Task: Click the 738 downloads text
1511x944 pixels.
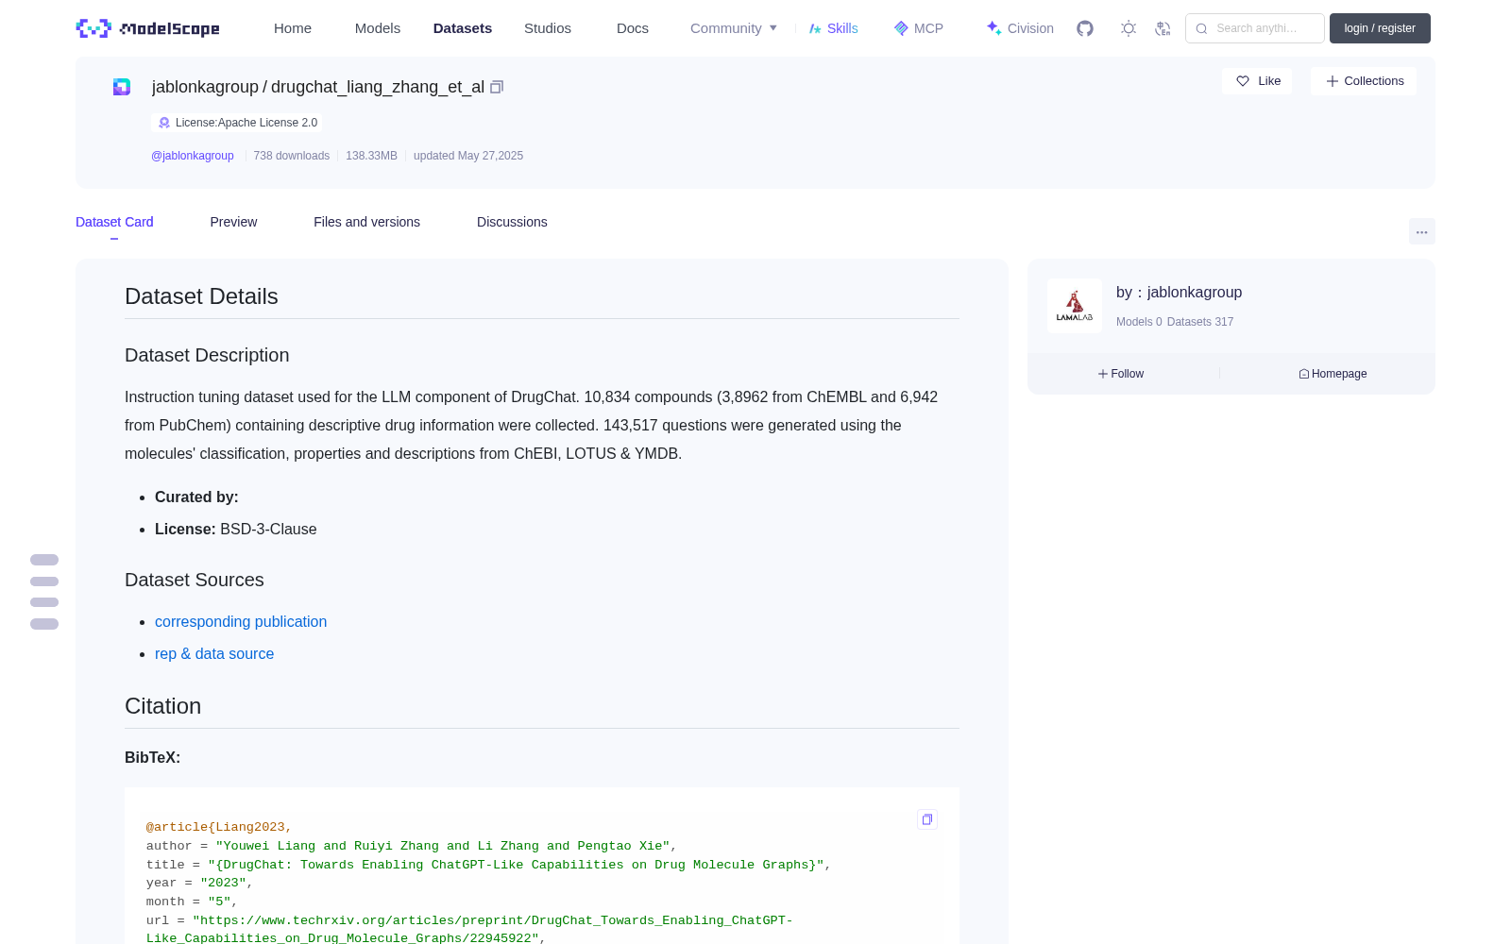Action: tap(292, 156)
